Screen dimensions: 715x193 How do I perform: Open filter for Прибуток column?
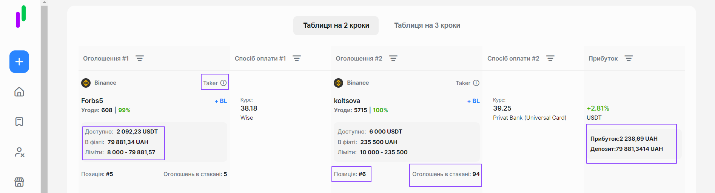pyautogui.click(x=629, y=58)
